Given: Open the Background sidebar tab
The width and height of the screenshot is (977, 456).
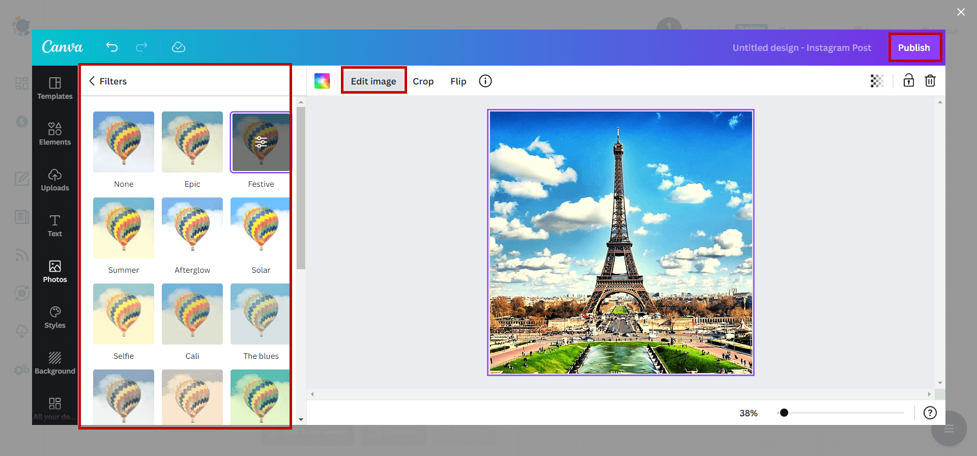Looking at the screenshot, I should (x=55, y=363).
